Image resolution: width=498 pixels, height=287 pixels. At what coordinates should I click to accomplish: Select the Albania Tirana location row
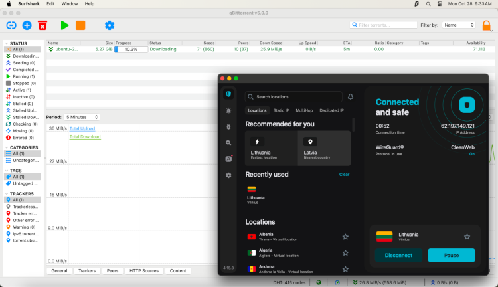click(x=298, y=237)
